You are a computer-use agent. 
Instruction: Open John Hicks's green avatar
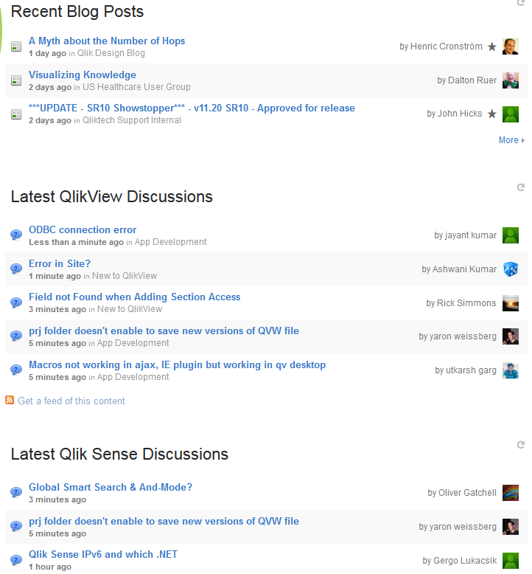[511, 114]
